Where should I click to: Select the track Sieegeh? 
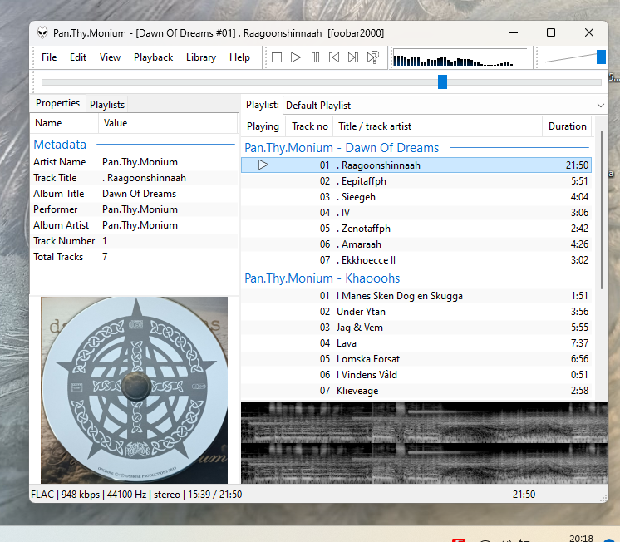click(x=416, y=197)
